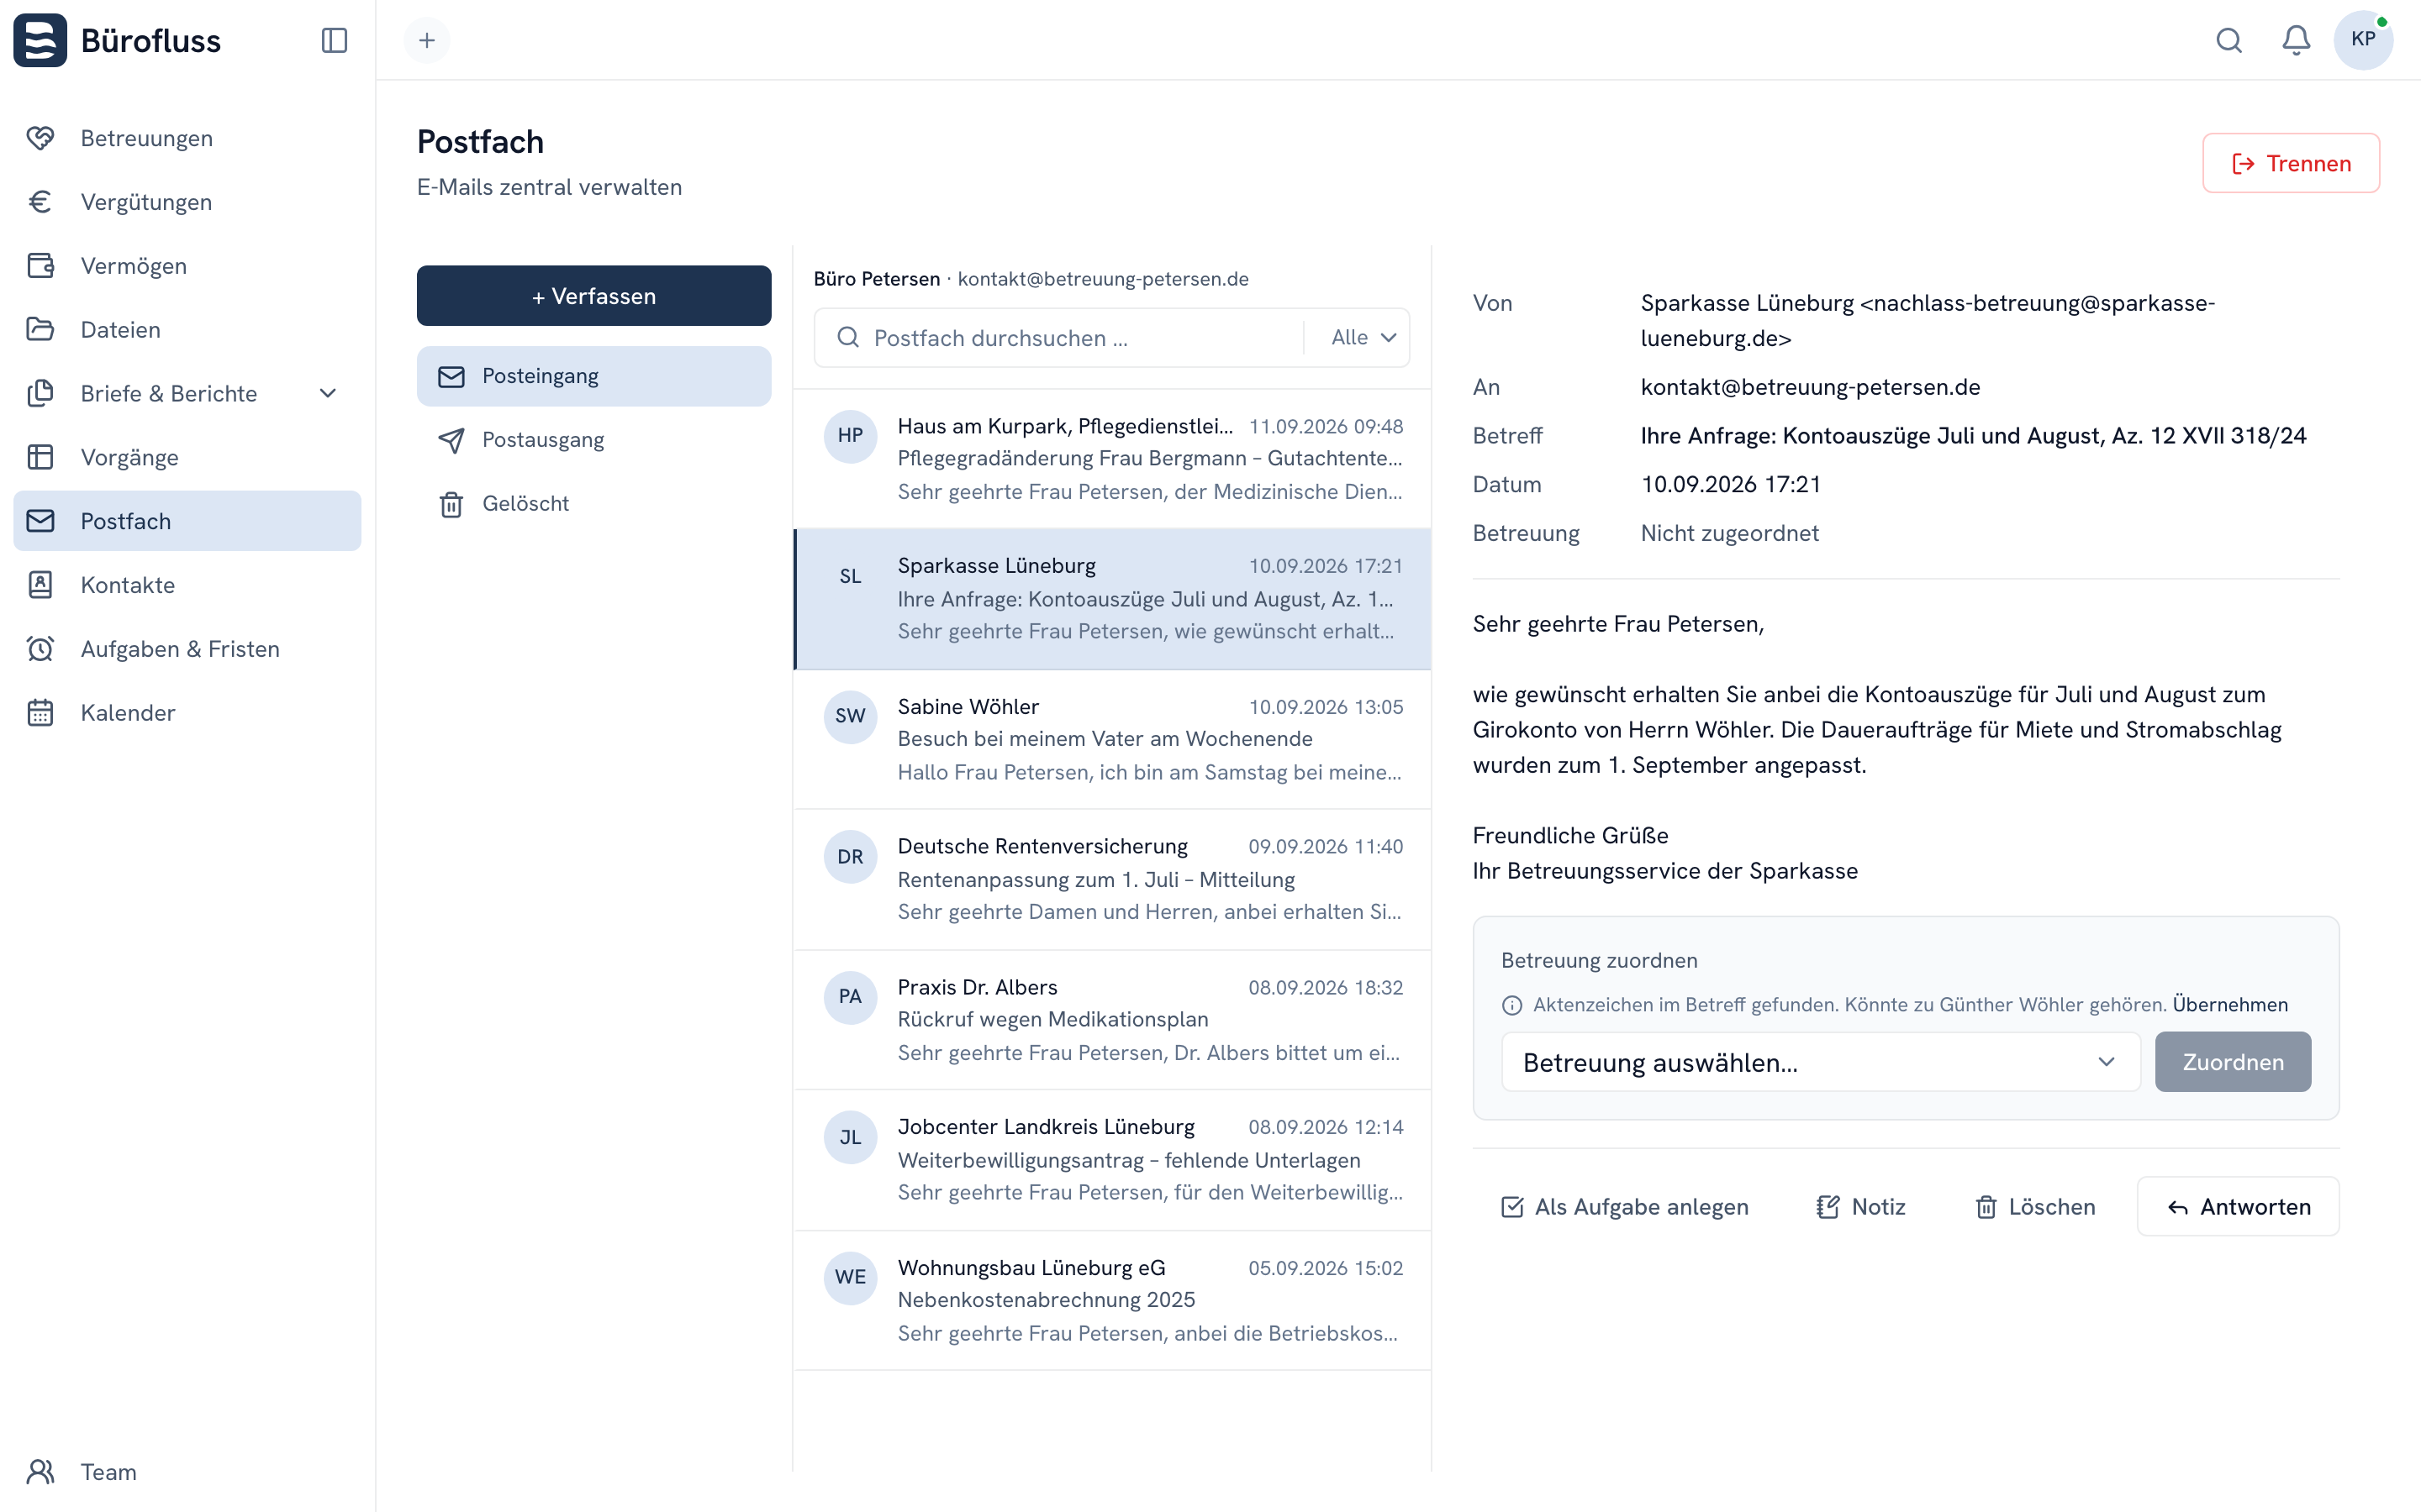Screen dimensions: 2421x1512
Task: Expand Briefe & Berichte chevron
Action: (328, 394)
